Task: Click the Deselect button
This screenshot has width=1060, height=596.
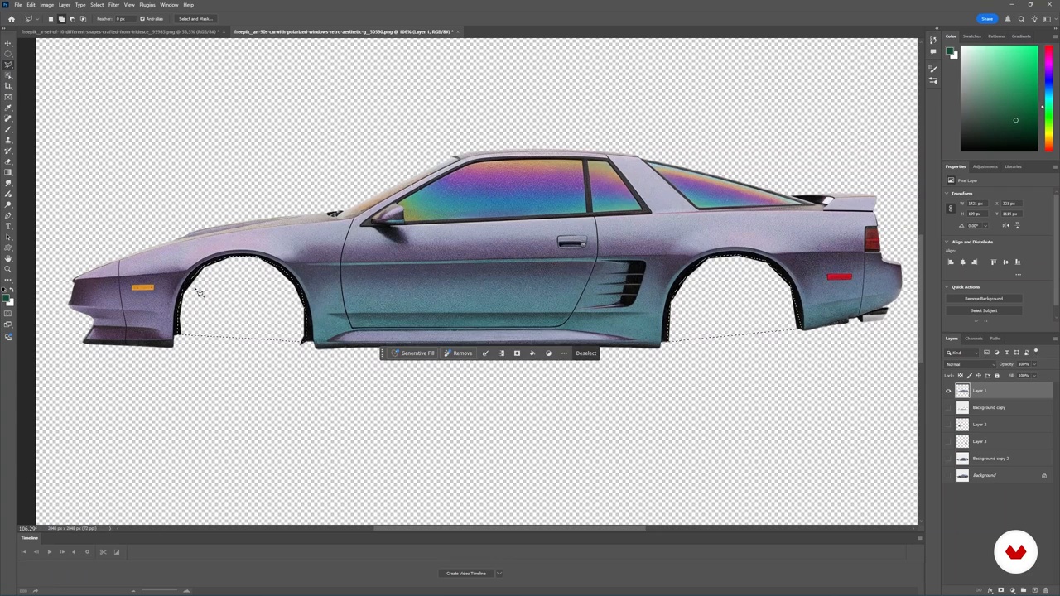Action: click(x=585, y=353)
